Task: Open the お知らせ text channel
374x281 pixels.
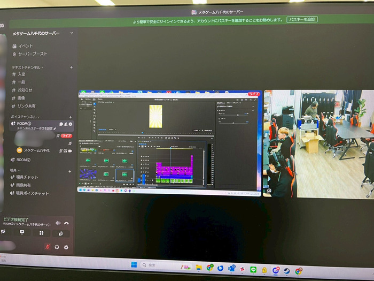Action: 25,90
